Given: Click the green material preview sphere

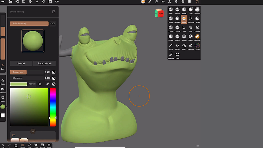Looking at the screenshot, I should [x=33, y=41].
